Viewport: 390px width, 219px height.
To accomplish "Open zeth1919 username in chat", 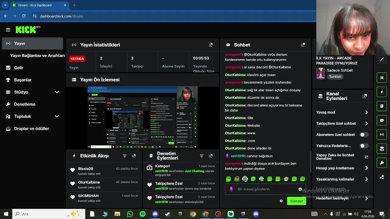I will click(238, 156).
